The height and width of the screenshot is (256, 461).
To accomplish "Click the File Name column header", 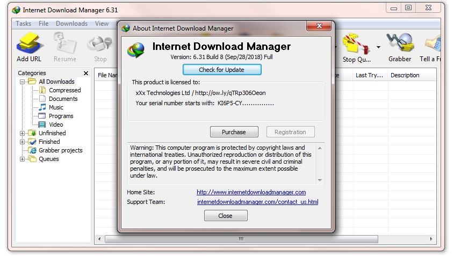I will (107, 75).
